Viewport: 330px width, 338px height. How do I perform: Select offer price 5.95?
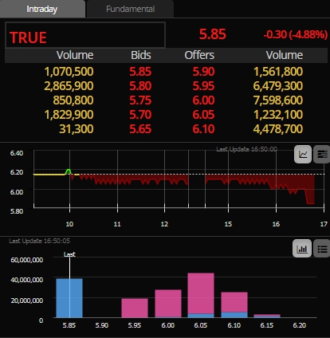[x=203, y=86]
